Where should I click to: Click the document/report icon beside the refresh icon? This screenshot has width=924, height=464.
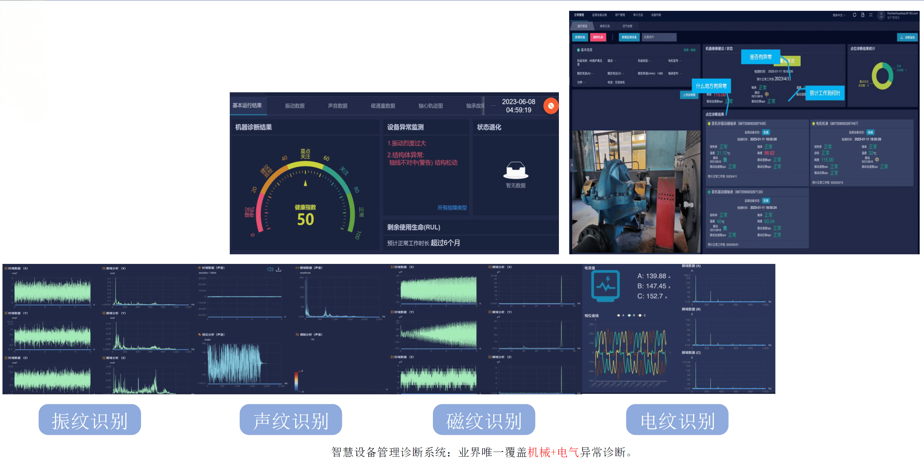click(x=863, y=15)
